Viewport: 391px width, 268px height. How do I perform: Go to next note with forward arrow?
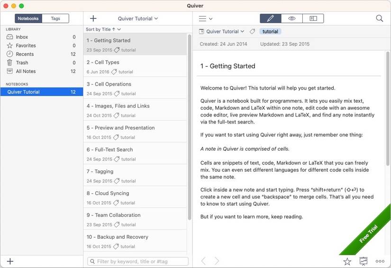(x=217, y=261)
